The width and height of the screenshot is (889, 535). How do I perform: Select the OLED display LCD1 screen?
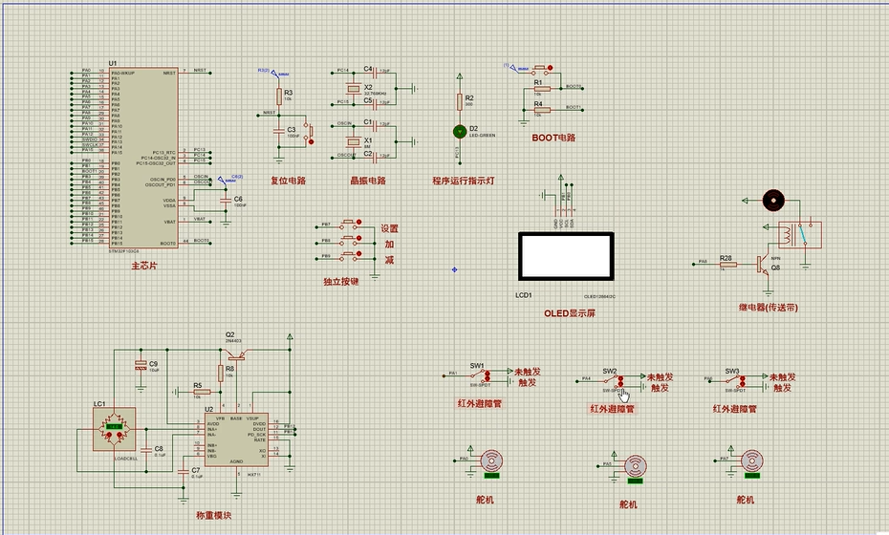(x=566, y=256)
